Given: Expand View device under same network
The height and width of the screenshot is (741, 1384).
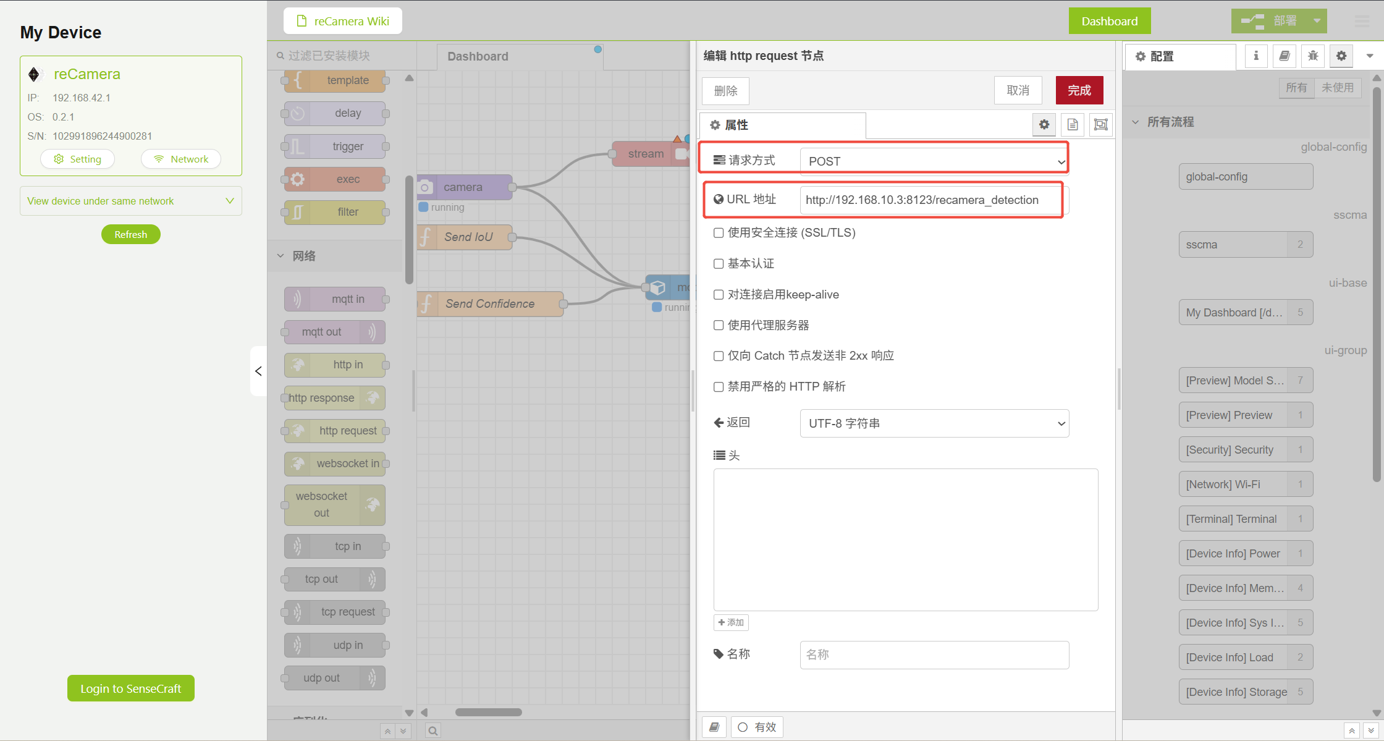Looking at the screenshot, I should (130, 201).
